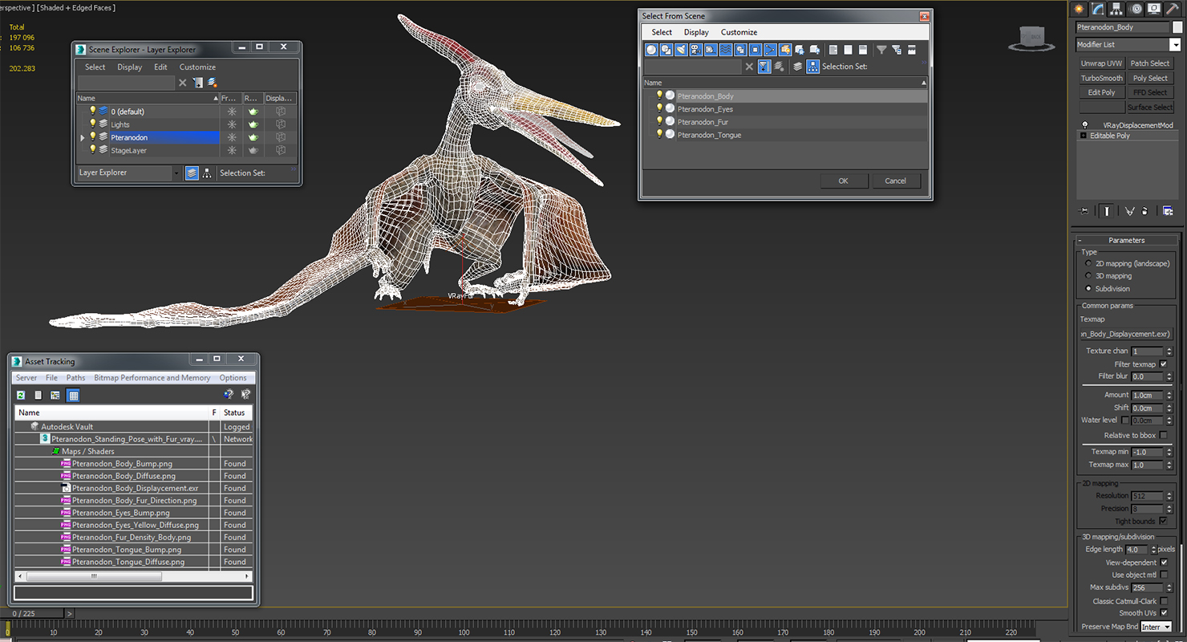The height and width of the screenshot is (642, 1187).
Task: Click Select None icon in Select From Scene
Action: point(848,50)
